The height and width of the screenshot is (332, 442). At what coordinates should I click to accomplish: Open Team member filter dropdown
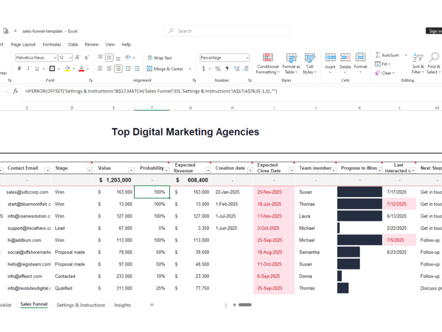coord(334,170)
